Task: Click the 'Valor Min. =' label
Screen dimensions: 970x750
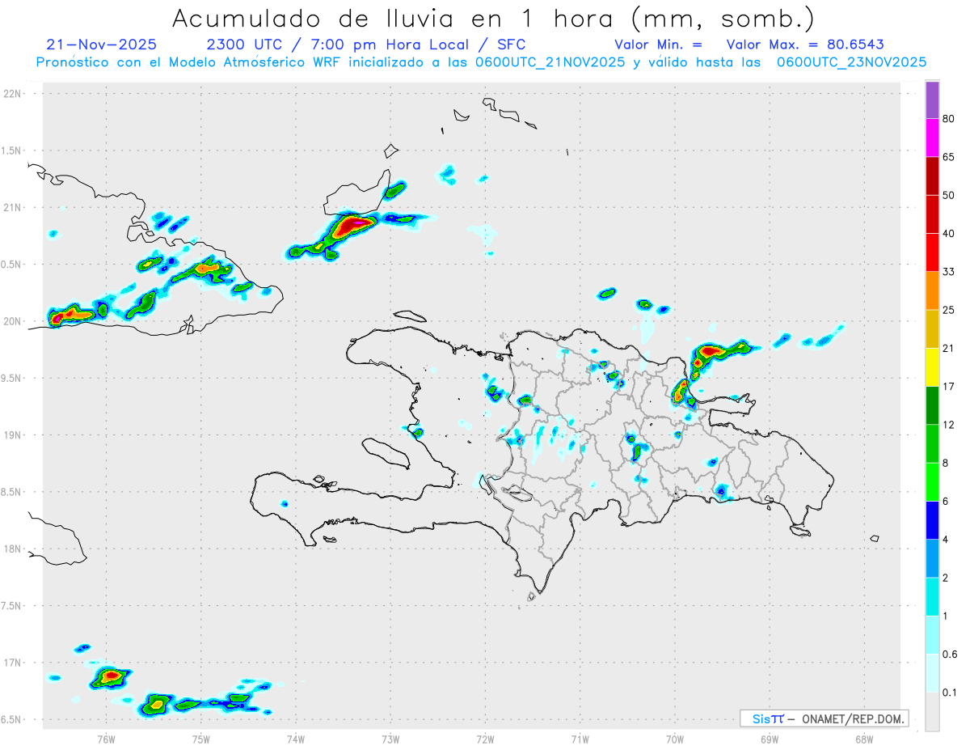Action: 658,44
